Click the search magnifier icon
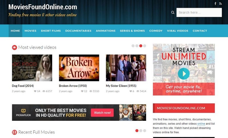This screenshot has width=228, height=138. 173,12
